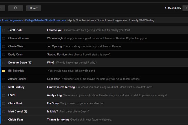Image resolution: width=188 pixels, height=125 pixels.
Task: Open the 'I know you're leaving' email
Action: point(99,87)
